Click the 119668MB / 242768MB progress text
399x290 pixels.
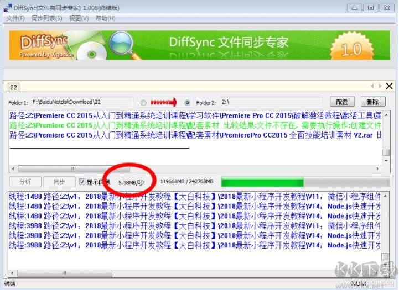coord(187,182)
